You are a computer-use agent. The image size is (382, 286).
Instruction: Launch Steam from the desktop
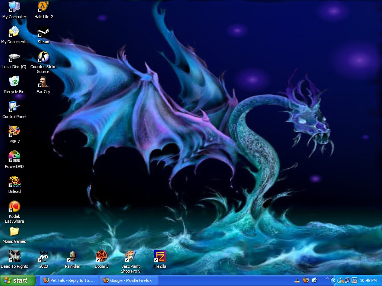[x=44, y=32]
